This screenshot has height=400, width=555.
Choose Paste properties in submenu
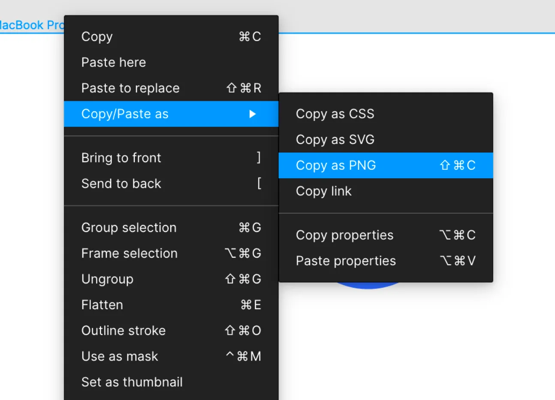pyautogui.click(x=386, y=261)
